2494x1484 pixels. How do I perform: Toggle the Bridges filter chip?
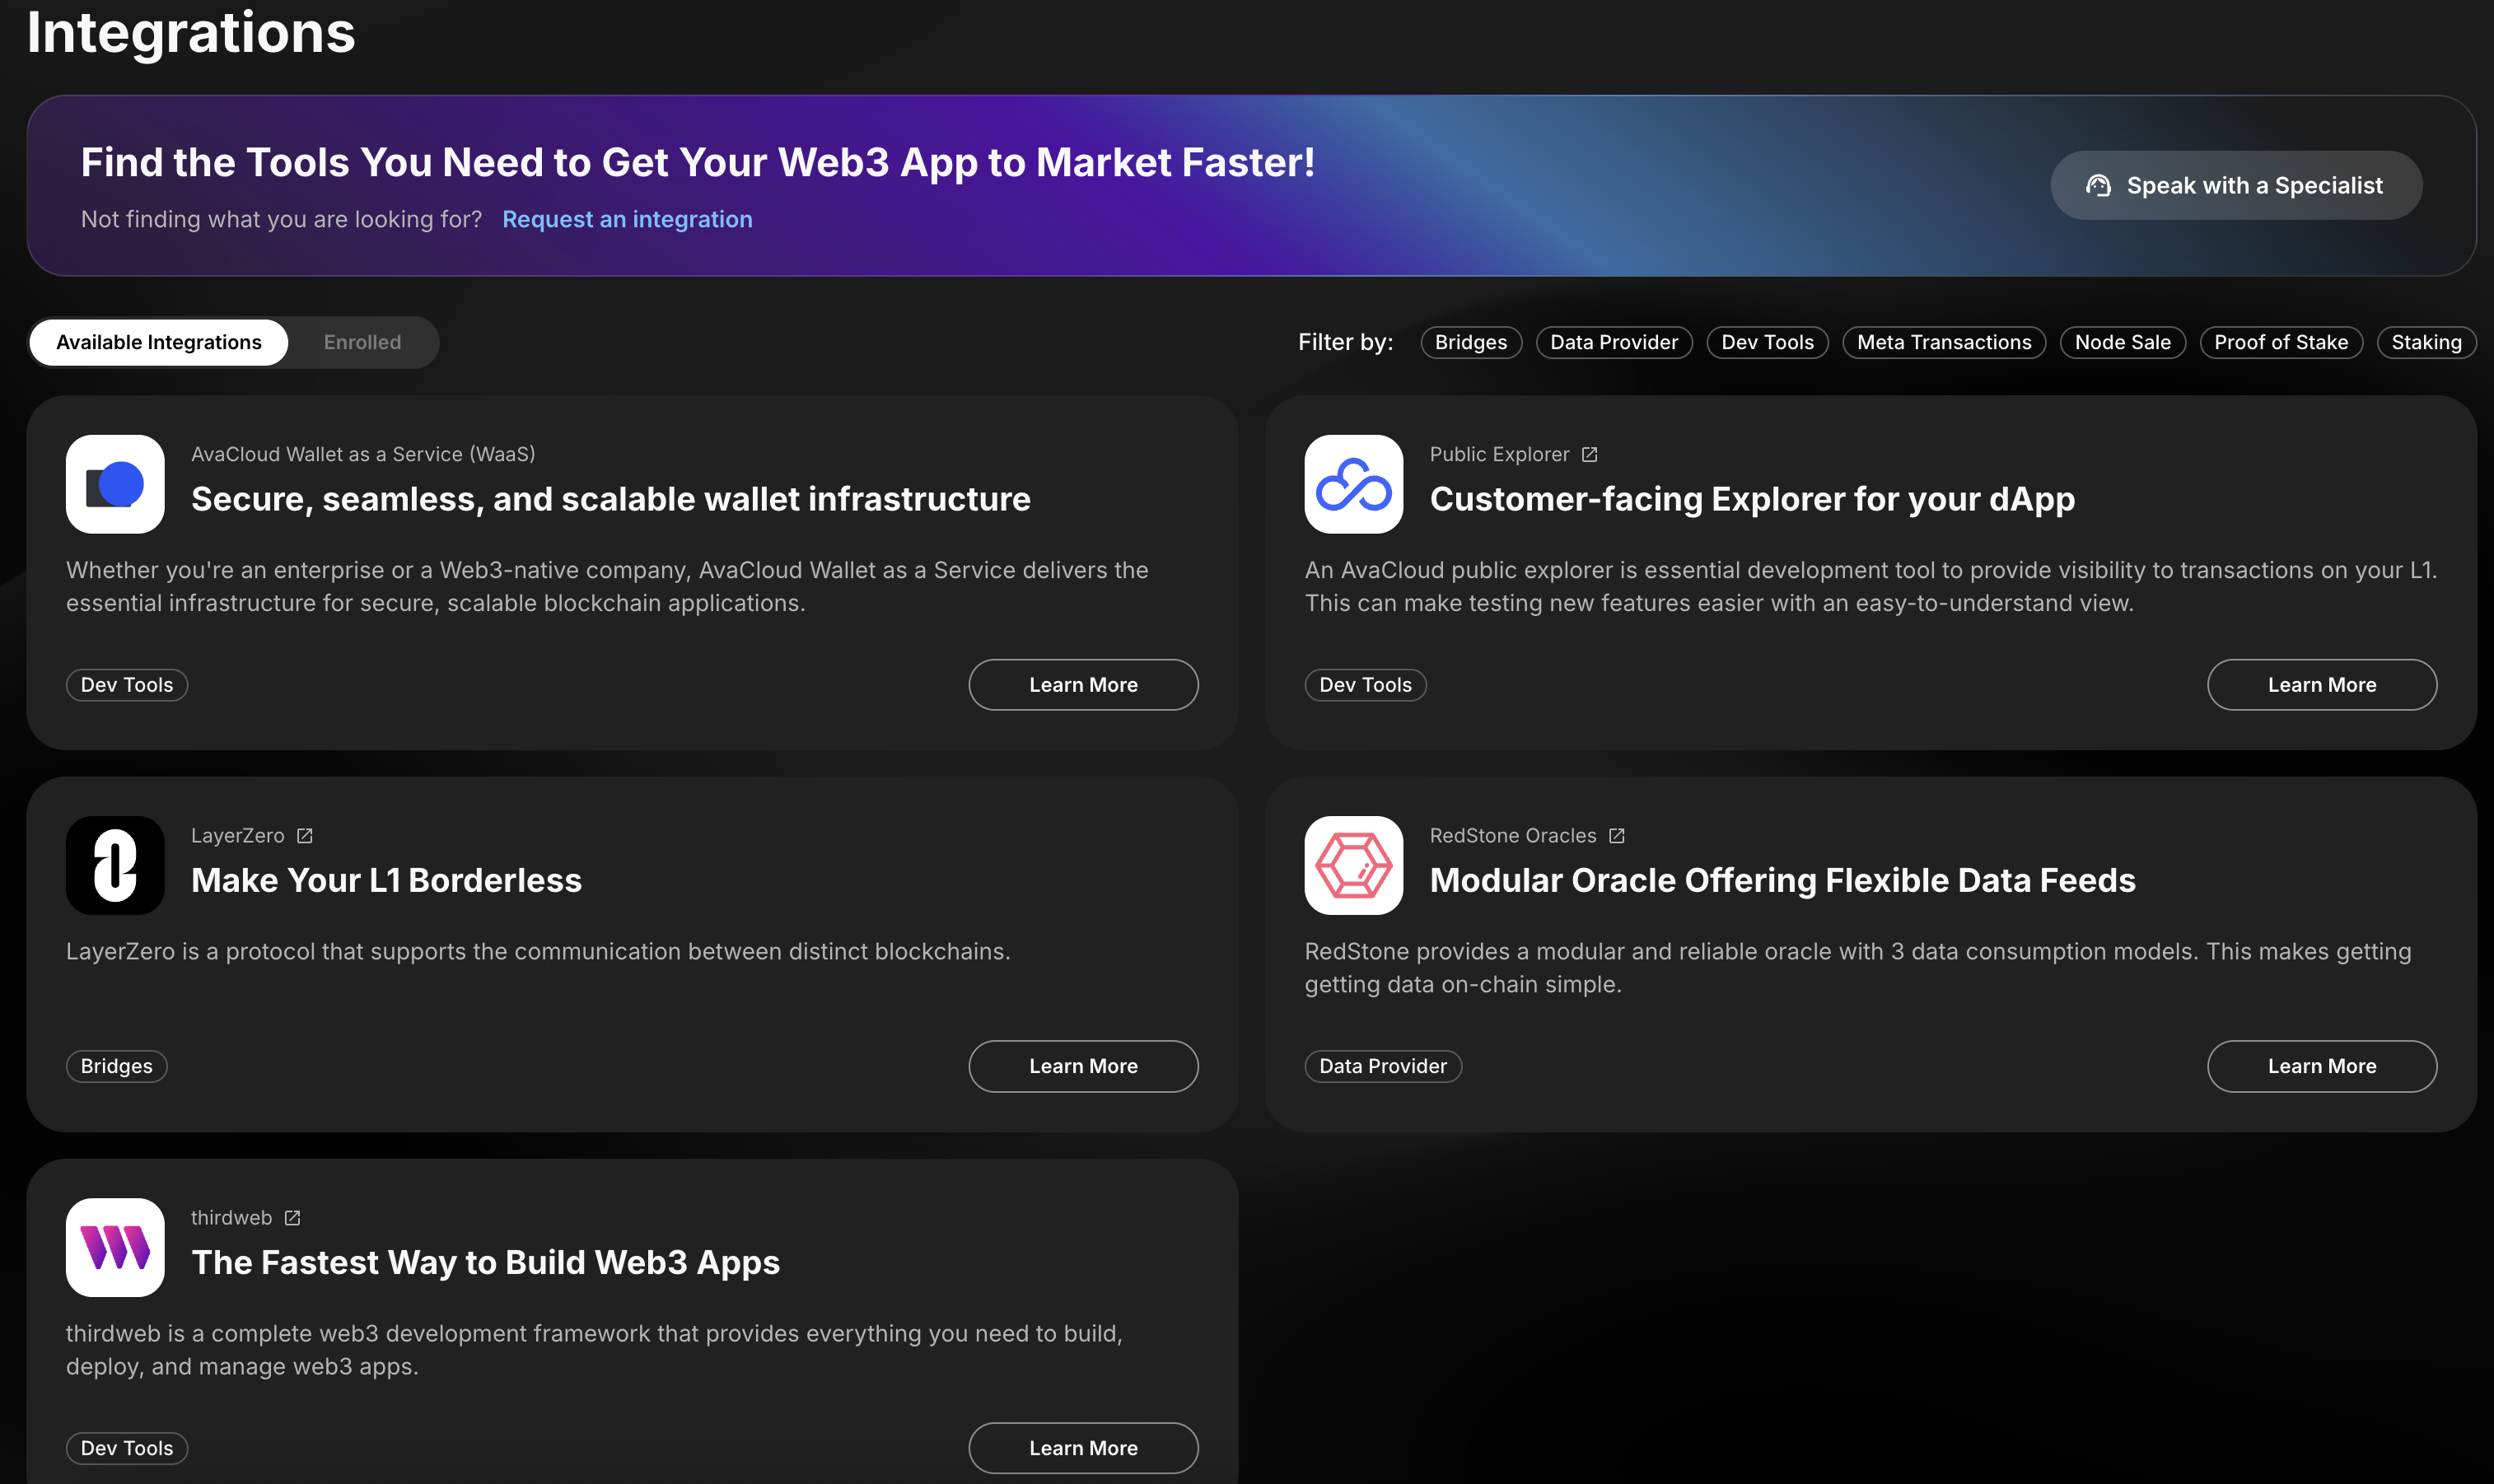[1470, 342]
